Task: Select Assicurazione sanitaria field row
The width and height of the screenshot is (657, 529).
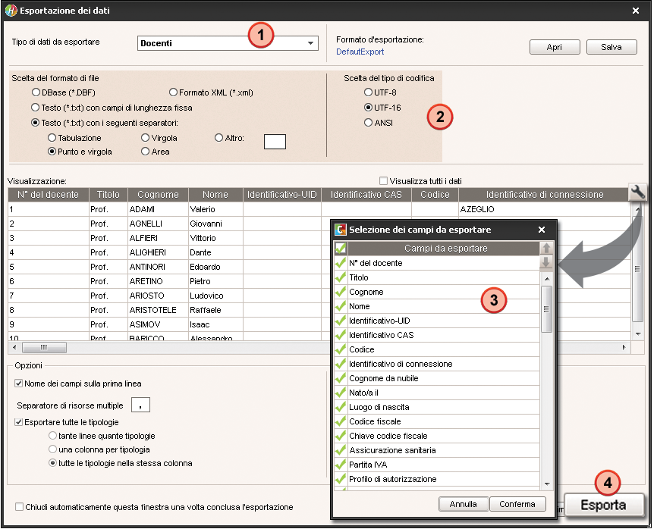Action: [x=443, y=450]
